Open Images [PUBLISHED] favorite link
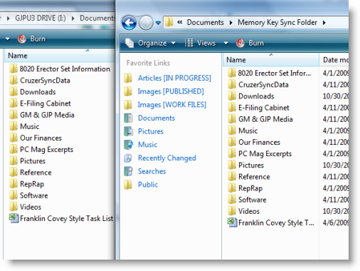 (x=171, y=91)
